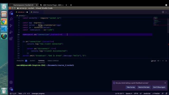
Task: Open Run and Debug view
Action: [x=11, y=32]
